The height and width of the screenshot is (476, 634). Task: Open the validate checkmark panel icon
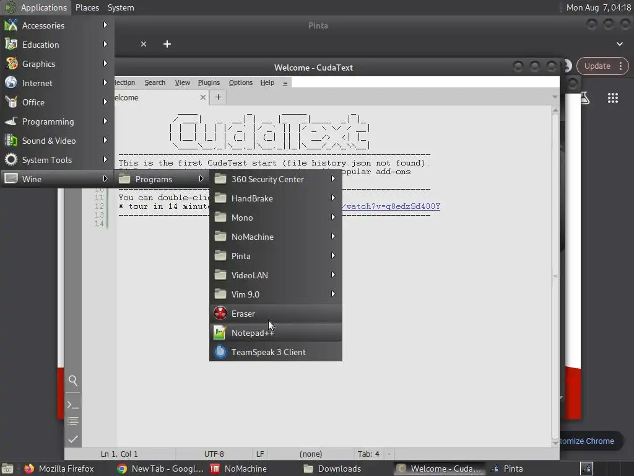point(73,439)
